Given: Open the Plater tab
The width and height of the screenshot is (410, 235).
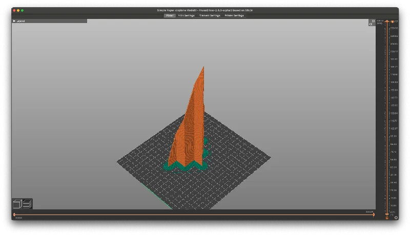Looking at the screenshot, I should point(170,16).
